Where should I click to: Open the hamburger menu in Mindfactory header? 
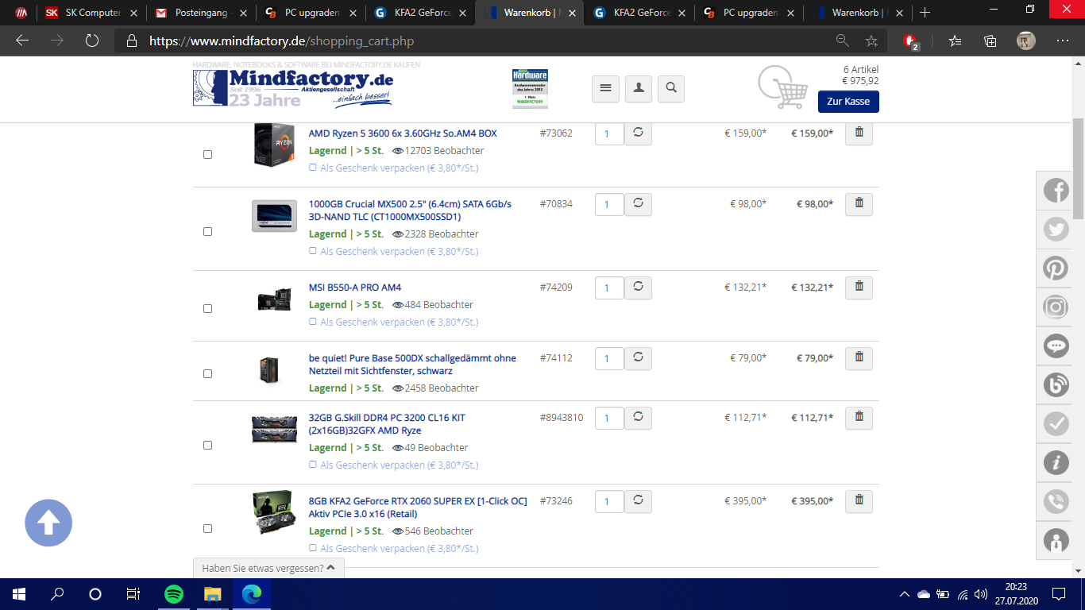(x=605, y=89)
